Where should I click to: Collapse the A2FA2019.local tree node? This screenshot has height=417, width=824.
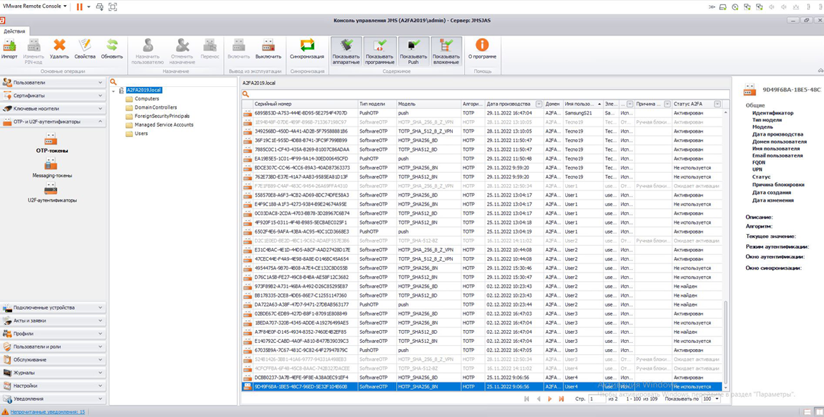(x=113, y=91)
